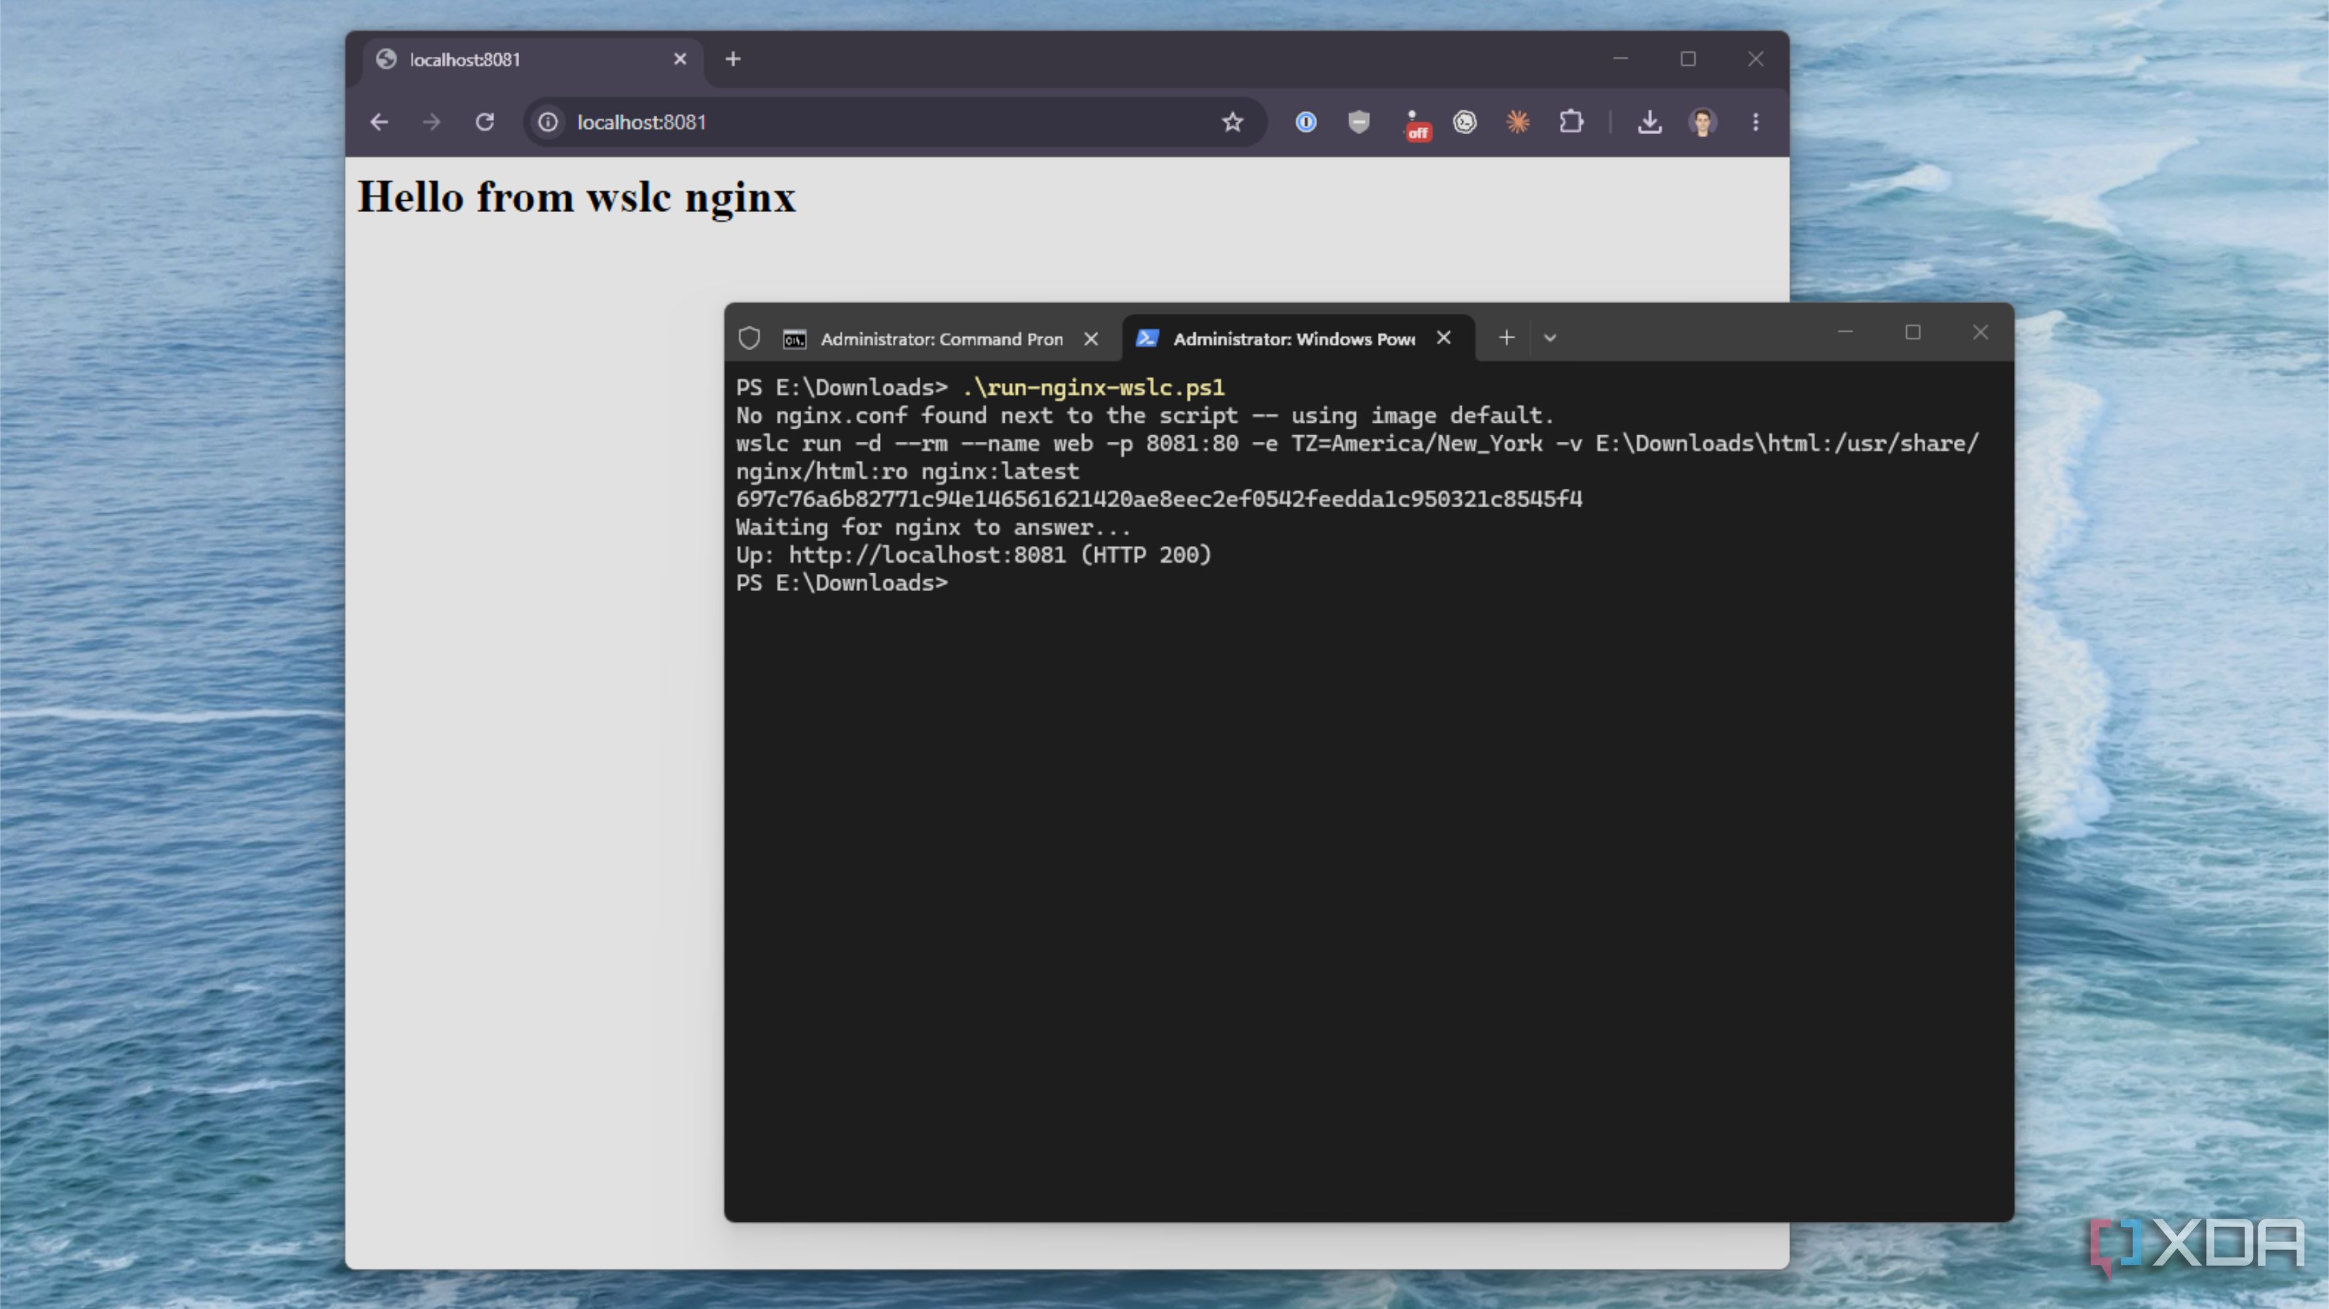Click 'Up: http://localhost:8081 (HTTP 200)' line
Image resolution: width=2329 pixels, height=1309 pixels.
[974, 555]
